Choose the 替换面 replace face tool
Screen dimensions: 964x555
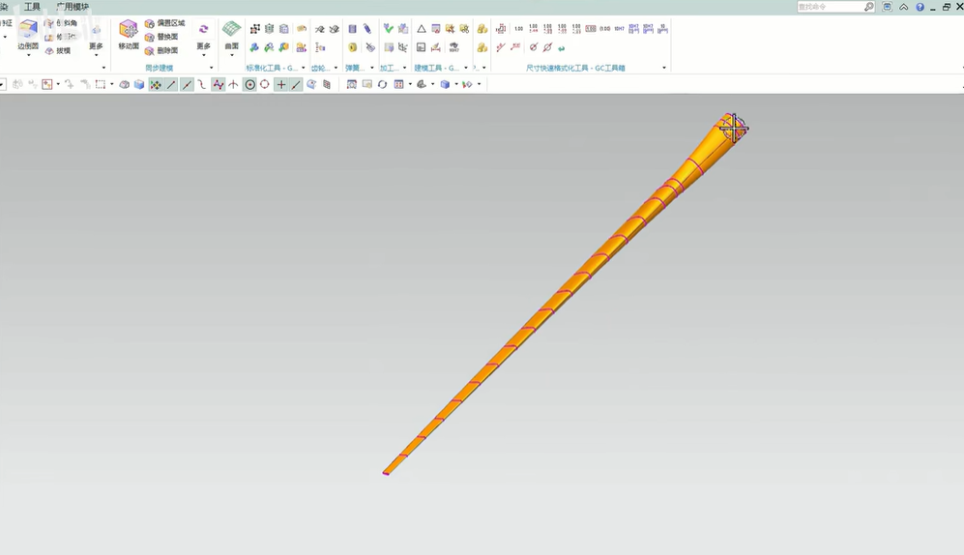tap(161, 37)
